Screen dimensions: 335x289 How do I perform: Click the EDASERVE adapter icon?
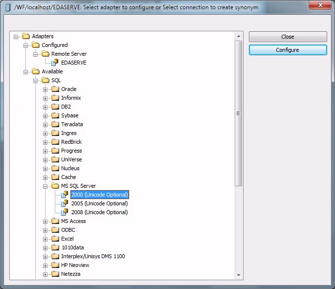(55, 63)
